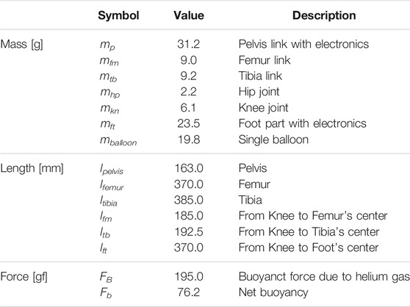
Task: Select the Length [mm] row label
Action: [32, 168]
